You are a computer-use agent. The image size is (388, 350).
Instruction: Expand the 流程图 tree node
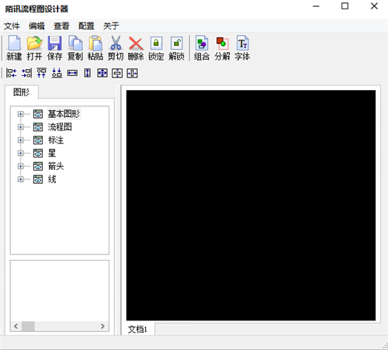(20, 127)
